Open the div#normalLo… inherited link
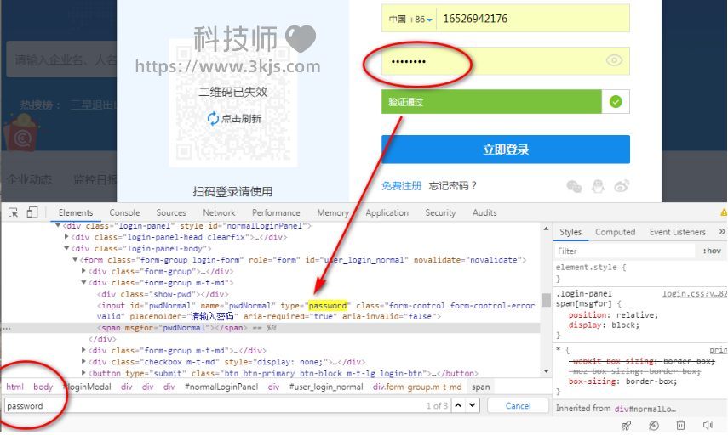The image size is (728, 435). pos(645,409)
